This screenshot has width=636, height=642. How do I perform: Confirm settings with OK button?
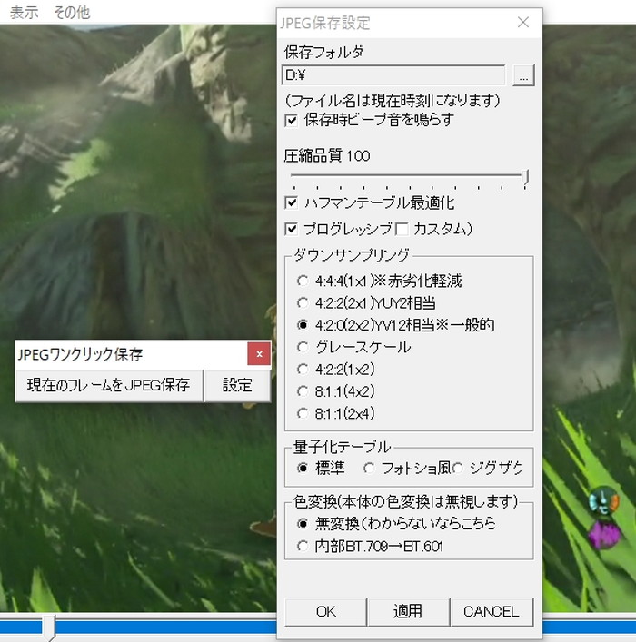(x=325, y=612)
